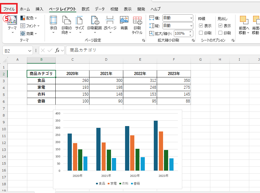This screenshot has height=193, width=260.
Task: Click the サイズ paper size icon
Action: click(79, 20)
